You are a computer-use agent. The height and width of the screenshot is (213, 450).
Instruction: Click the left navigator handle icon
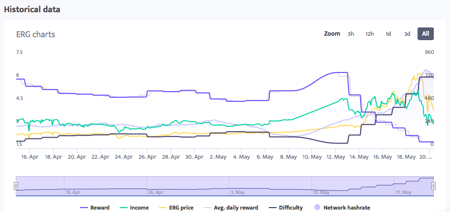[16, 186]
